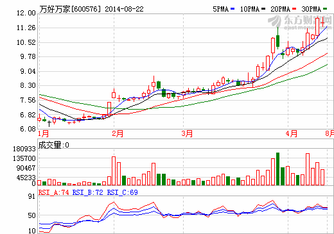The width and height of the screenshot is (334, 234).
Task: Click the 12.00 price axis label
Action: click(26, 13)
